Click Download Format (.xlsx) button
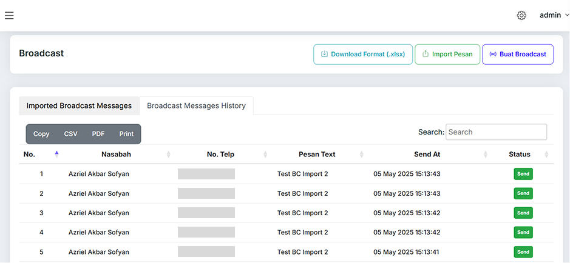The height and width of the screenshot is (263, 570). [x=363, y=55]
